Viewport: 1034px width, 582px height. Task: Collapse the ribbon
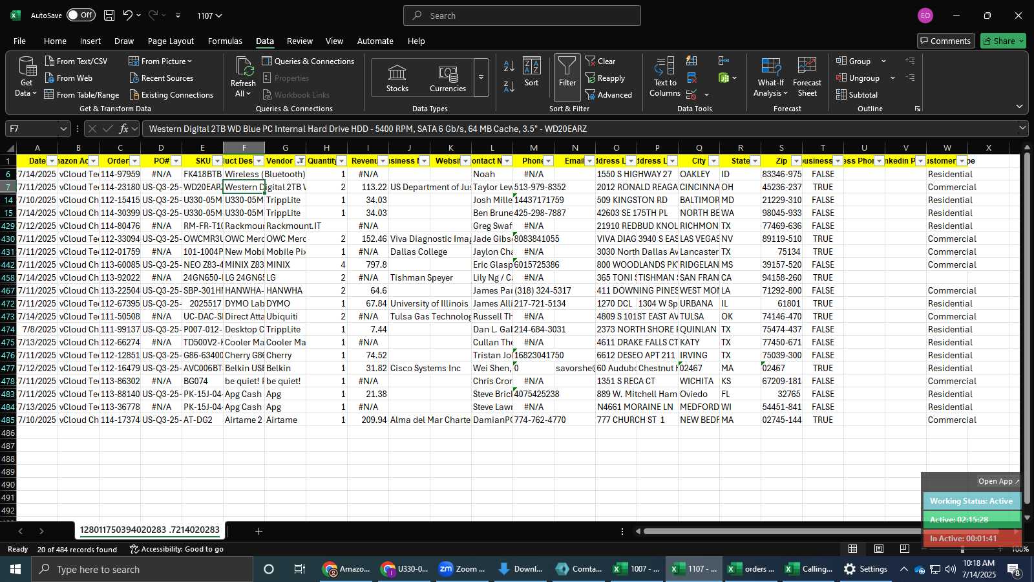click(x=1019, y=107)
